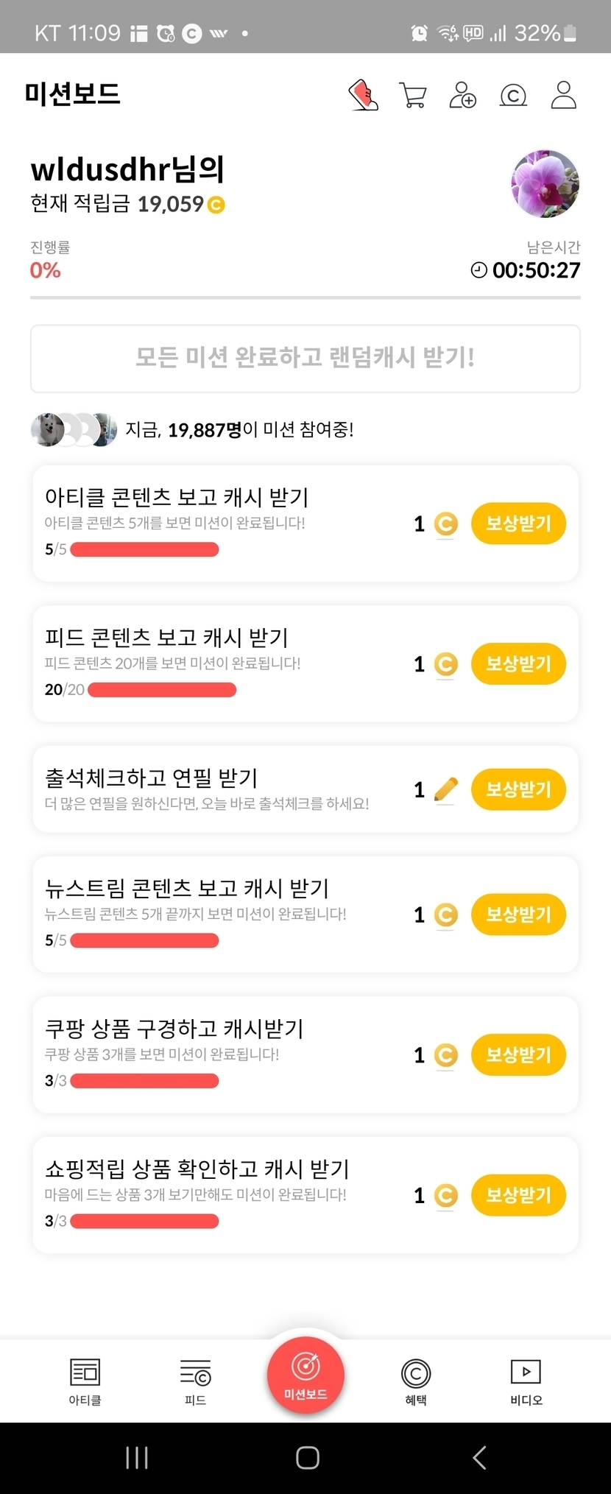
Task: Claim pencil reward for 출석체크
Action: point(518,789)
